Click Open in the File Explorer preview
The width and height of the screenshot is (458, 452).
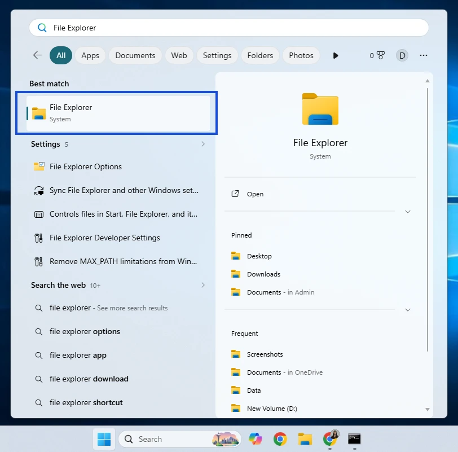(248, 194)
